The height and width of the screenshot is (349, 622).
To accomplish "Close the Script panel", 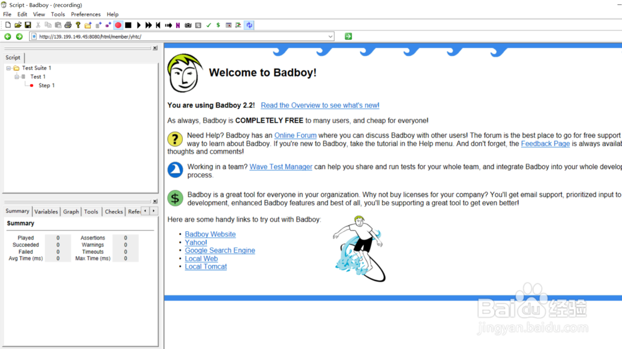I will point(155,48).
